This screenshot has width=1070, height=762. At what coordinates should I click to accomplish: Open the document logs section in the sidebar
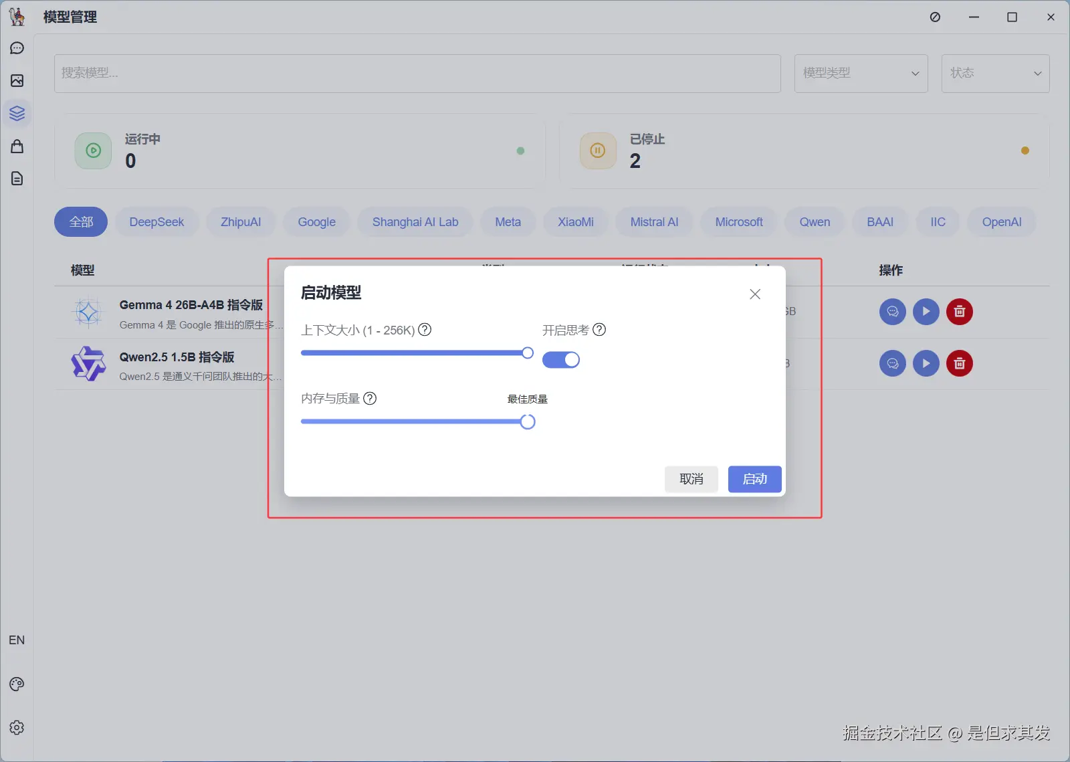(17, 178)
